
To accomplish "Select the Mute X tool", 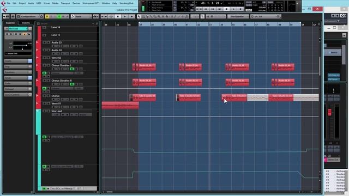I will click(x=163, y=16).
